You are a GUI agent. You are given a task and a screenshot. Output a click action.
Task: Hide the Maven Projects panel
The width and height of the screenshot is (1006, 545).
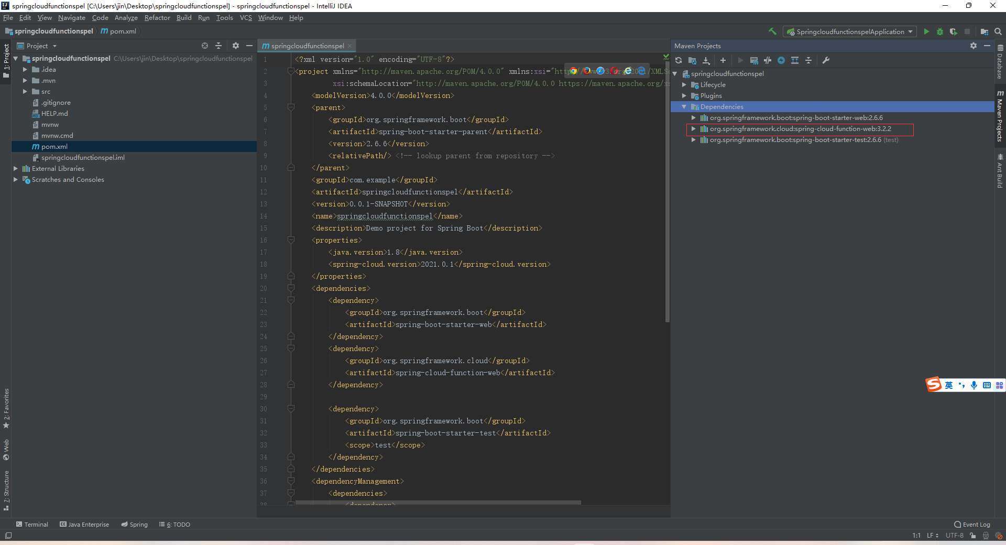click(x=987, y=46)
